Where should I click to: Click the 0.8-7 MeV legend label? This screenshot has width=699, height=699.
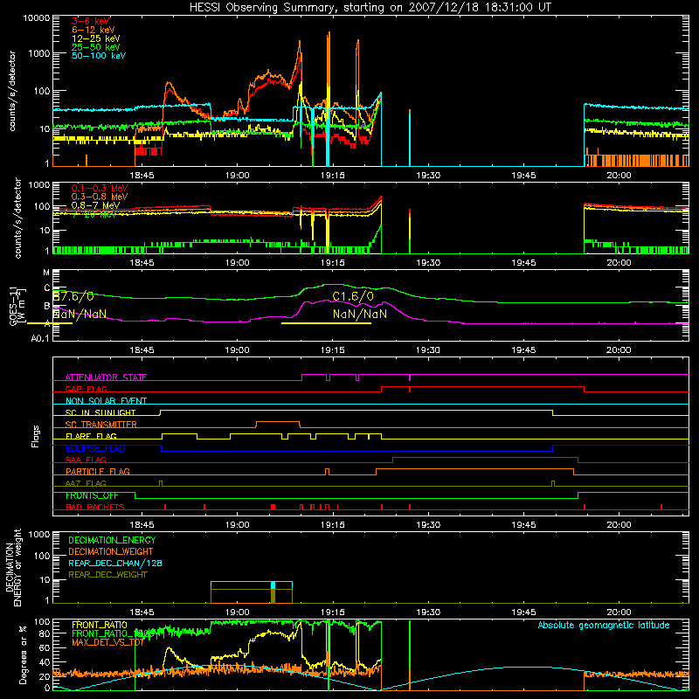coord(96,205)
